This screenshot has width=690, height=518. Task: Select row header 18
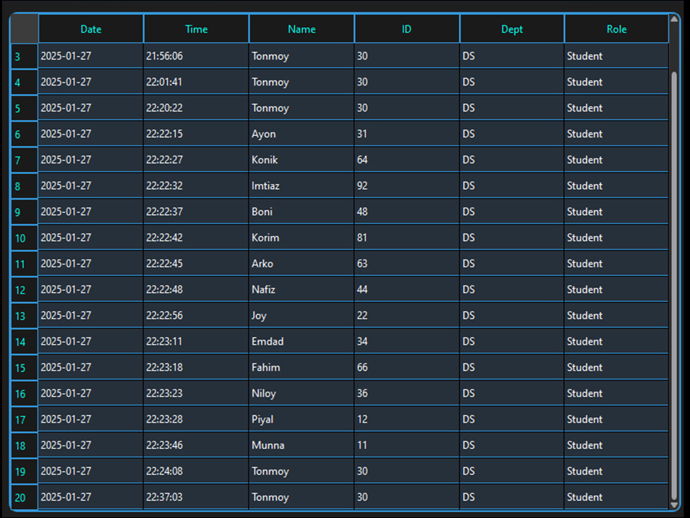tap(24, 446)
